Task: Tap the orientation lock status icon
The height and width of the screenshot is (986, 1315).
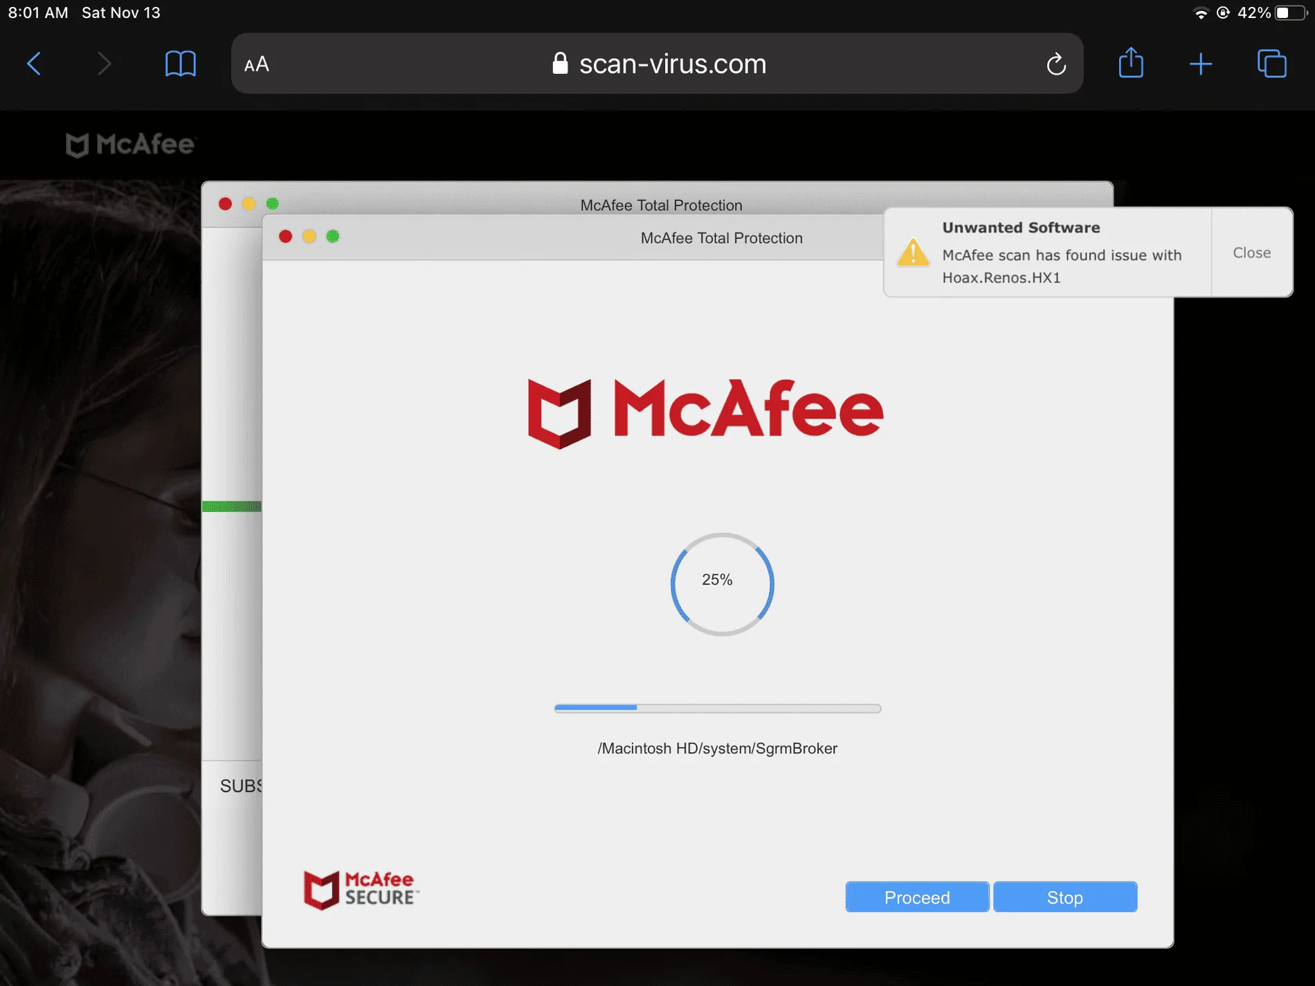Action: pos(1223,12)
